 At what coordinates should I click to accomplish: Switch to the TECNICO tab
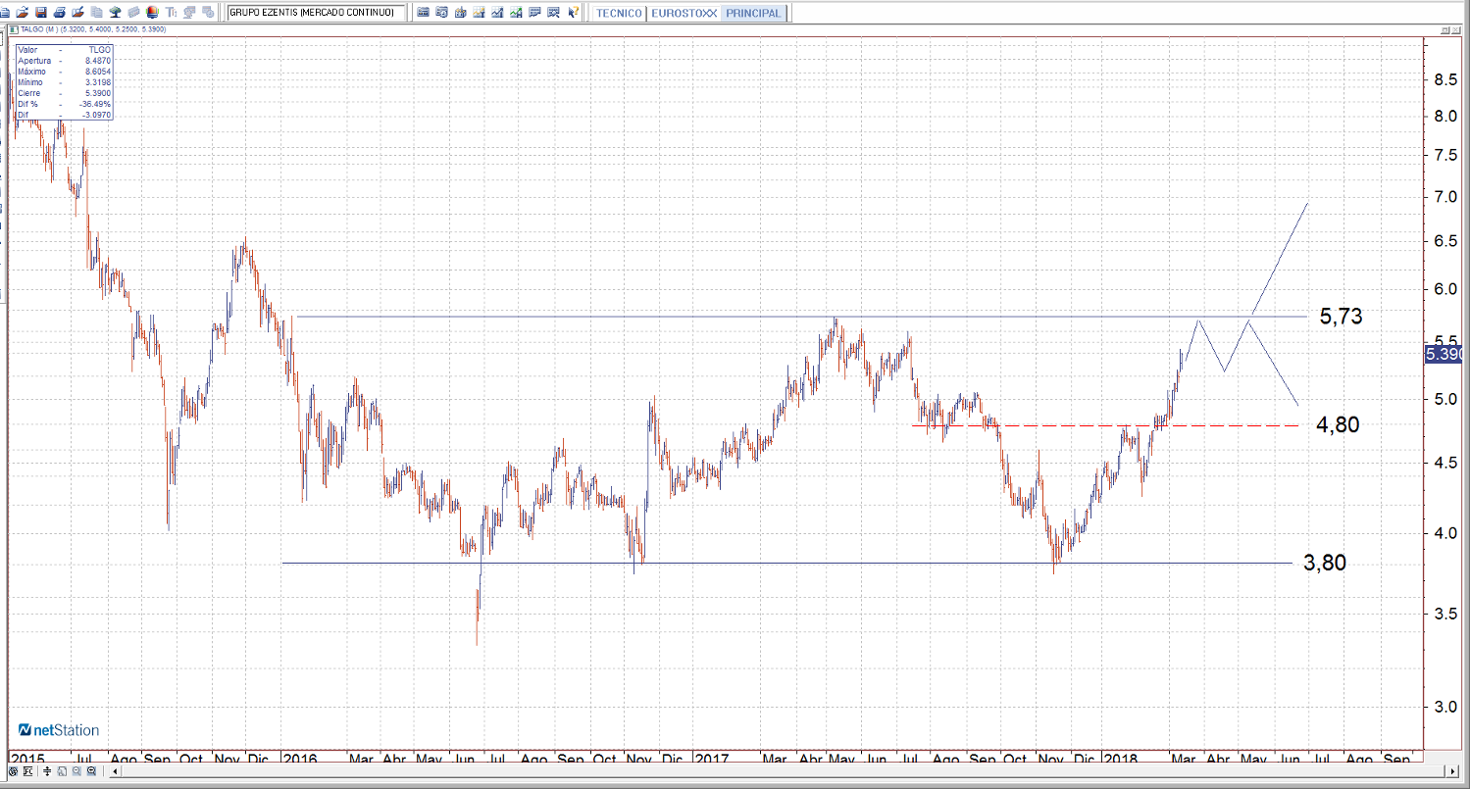pyautogui.click(x=619, y=13)
